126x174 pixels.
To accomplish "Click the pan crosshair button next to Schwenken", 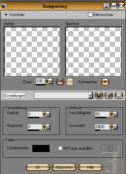I will pyautogui.click(x=105, y=82).
